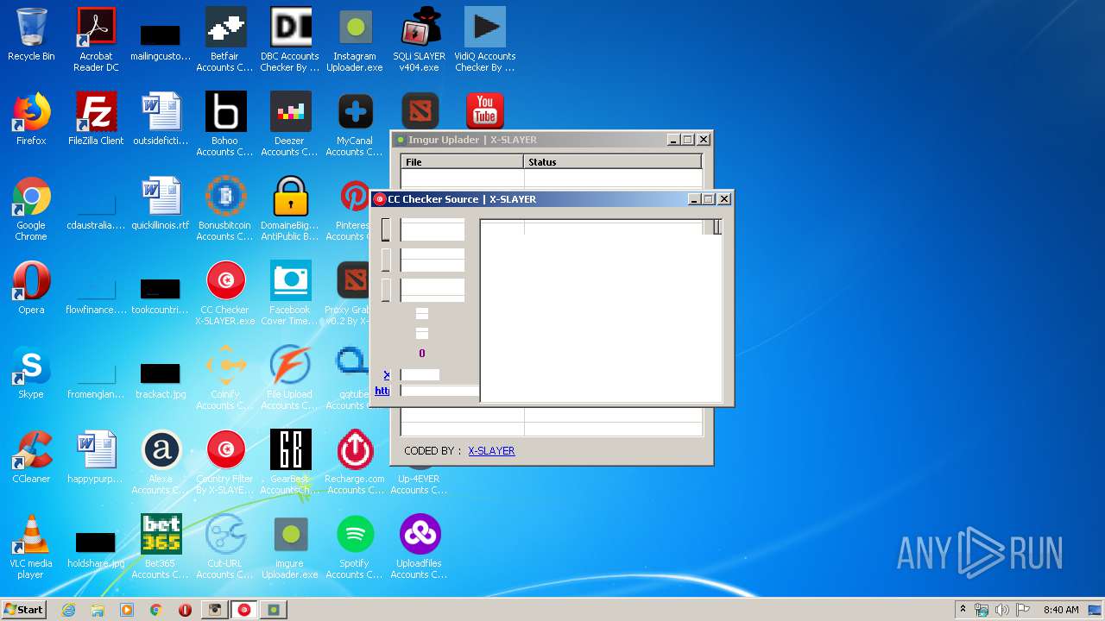Launch Internet Explorer from taskbar

point(68,610)
